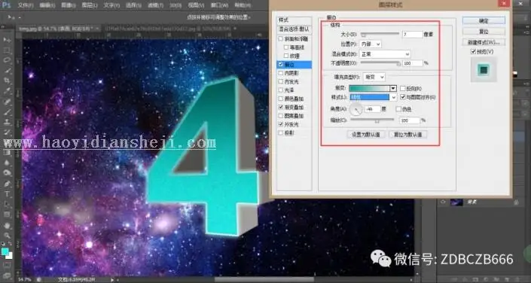Select the Lasso tool
The image size is (531, 283).
pos(7,61)
